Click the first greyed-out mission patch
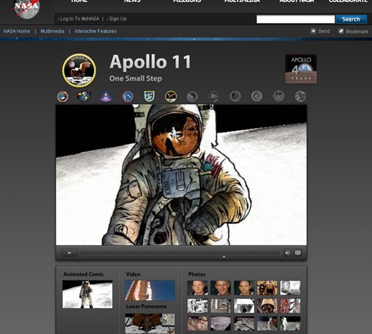The width and height of the screenshot is (372, 334). (x=192, y=97)
